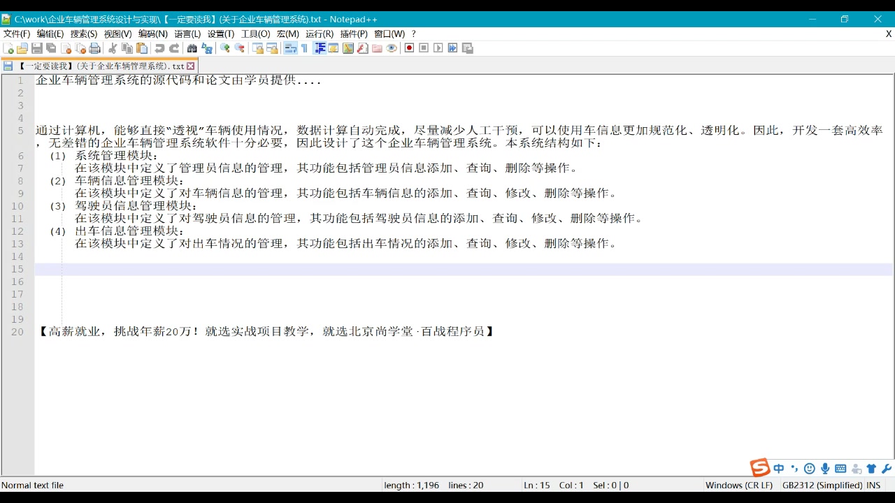Open the 窗口(W) menu

(x=389, y=34)
